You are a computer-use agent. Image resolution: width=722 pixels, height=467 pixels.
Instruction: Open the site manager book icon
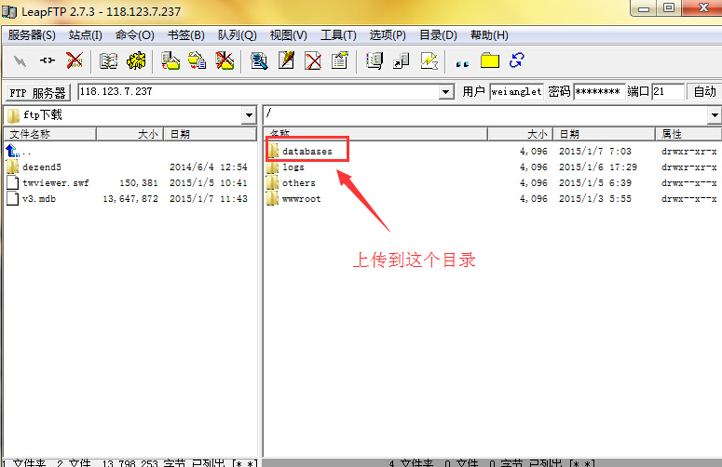pos(108,60)
